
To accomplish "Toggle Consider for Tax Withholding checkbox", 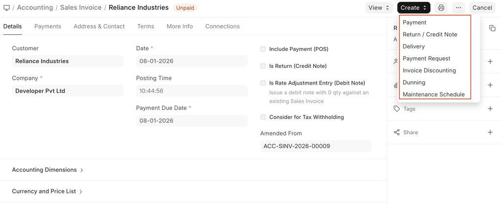I will pos(263,117).
